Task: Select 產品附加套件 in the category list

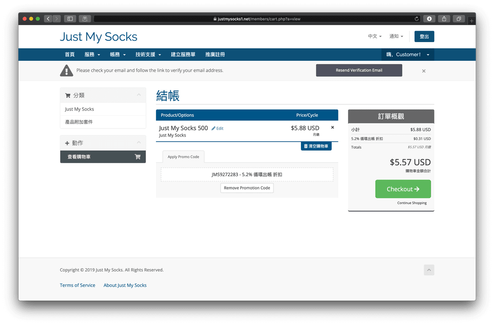Action: (x=103, y=122)
